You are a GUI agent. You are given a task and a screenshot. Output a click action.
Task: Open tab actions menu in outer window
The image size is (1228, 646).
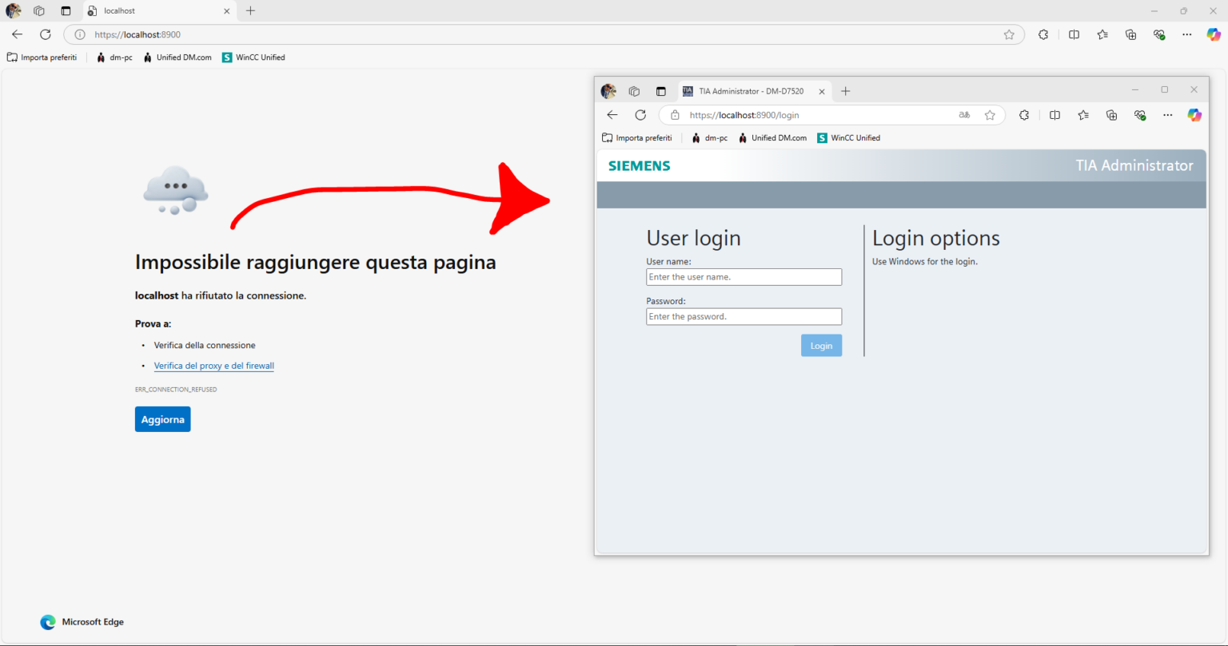[x=66, y=11]
